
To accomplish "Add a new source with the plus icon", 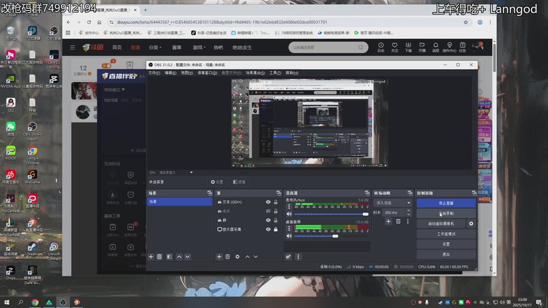I will click(219, 257).
